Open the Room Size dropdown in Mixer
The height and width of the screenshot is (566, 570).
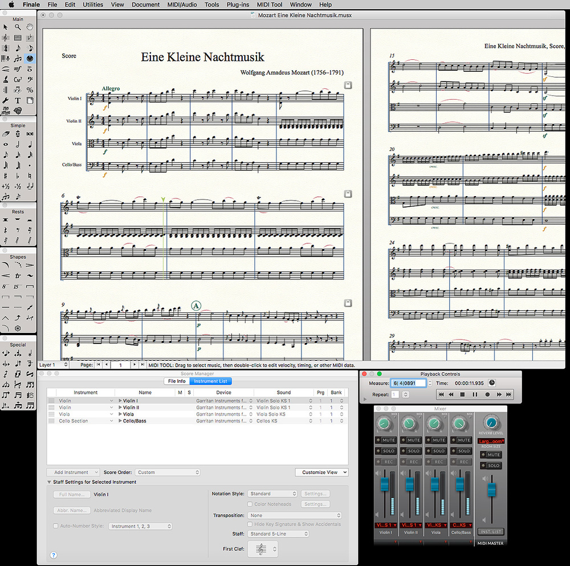click(491, 441)
